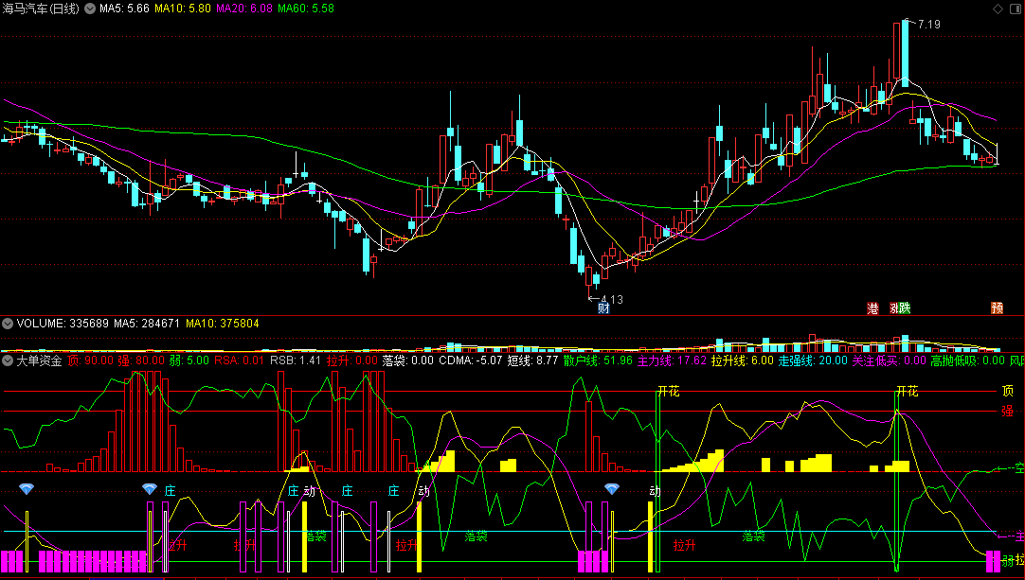Click the first diamond icon at top right

(998, 9)
